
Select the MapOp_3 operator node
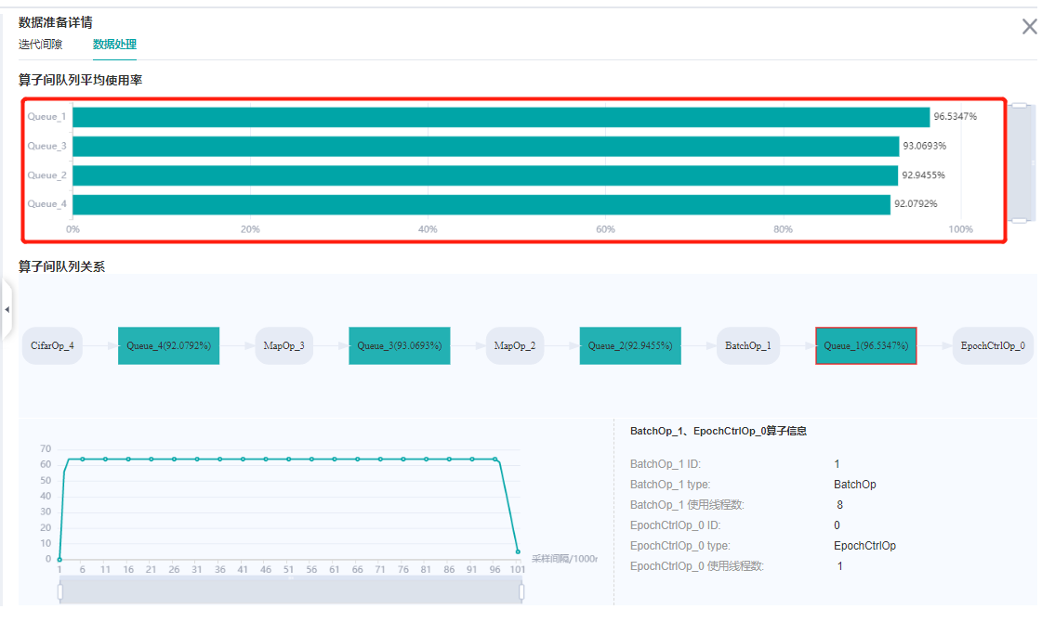284,345
